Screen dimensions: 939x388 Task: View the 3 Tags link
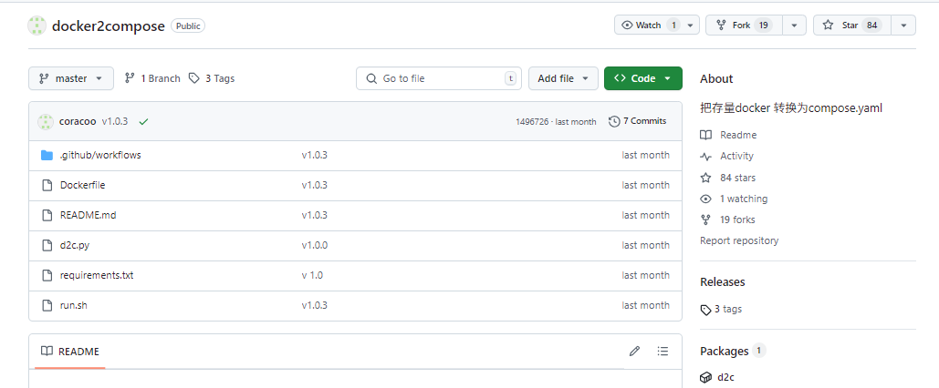coord(212,78)
